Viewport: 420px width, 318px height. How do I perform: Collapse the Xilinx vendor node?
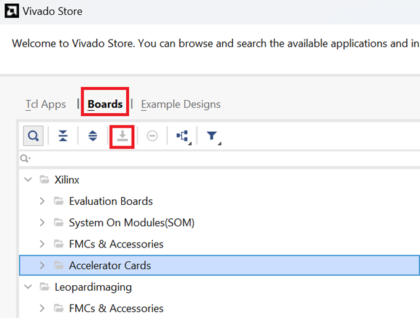click(28, 179)
